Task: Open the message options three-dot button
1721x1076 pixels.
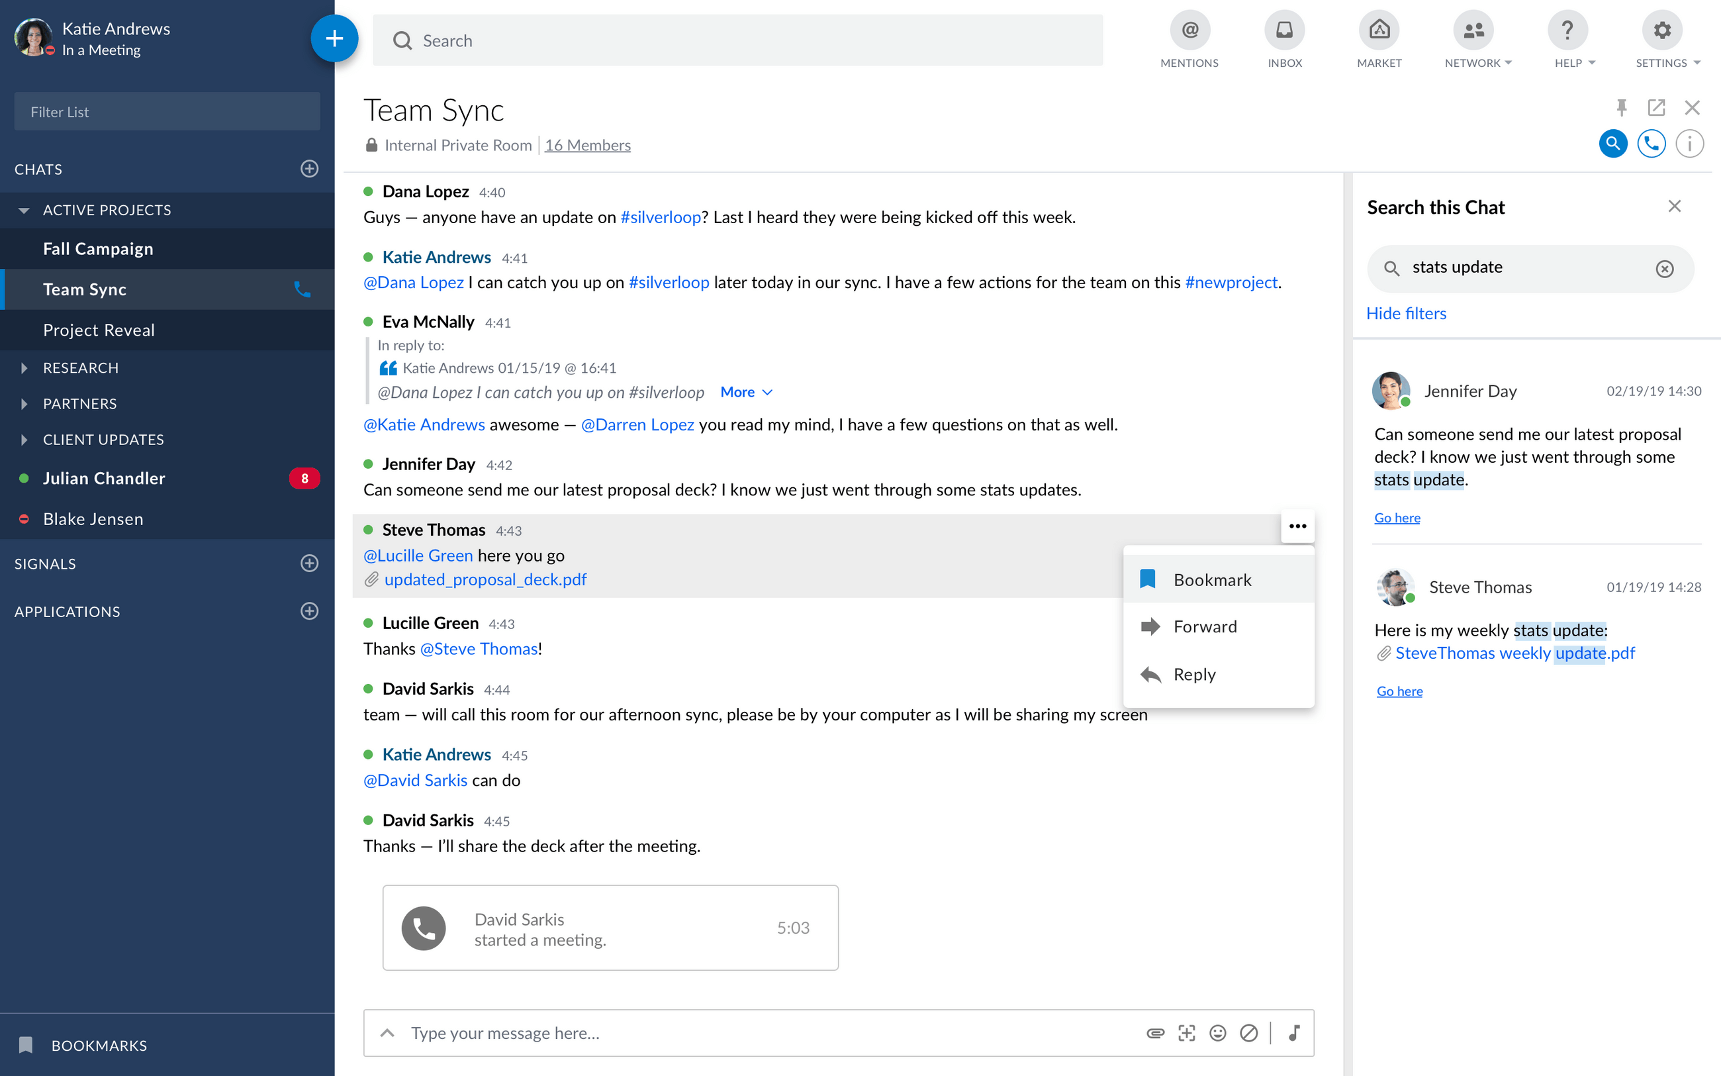Action: (1297, 526)
